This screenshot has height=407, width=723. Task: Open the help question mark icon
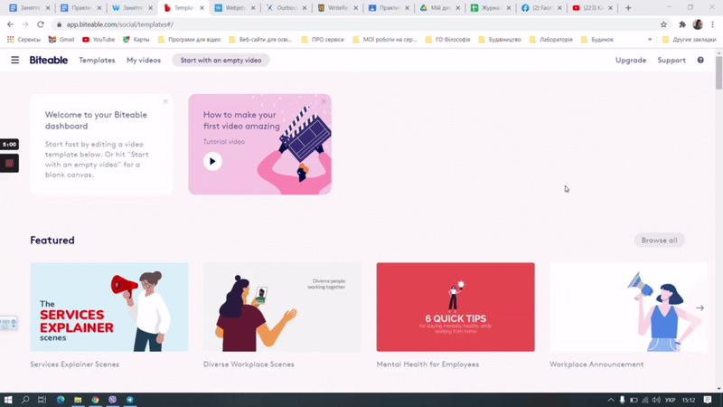700,61
